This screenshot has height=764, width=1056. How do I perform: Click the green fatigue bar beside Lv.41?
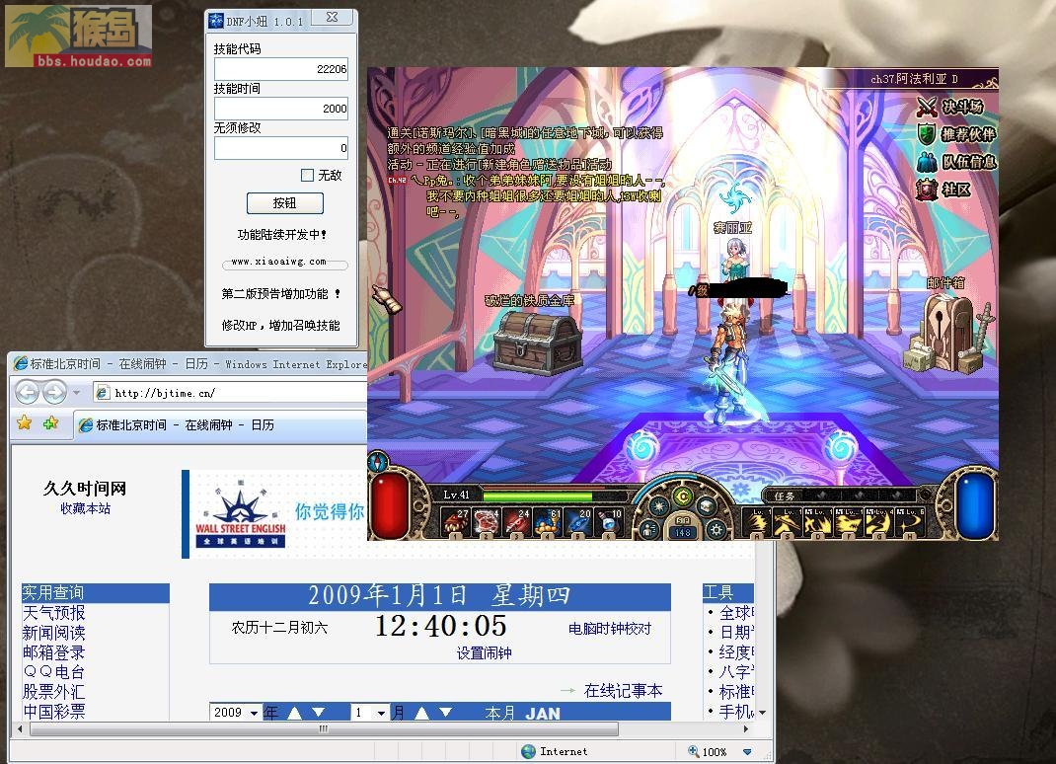point(538,496)
